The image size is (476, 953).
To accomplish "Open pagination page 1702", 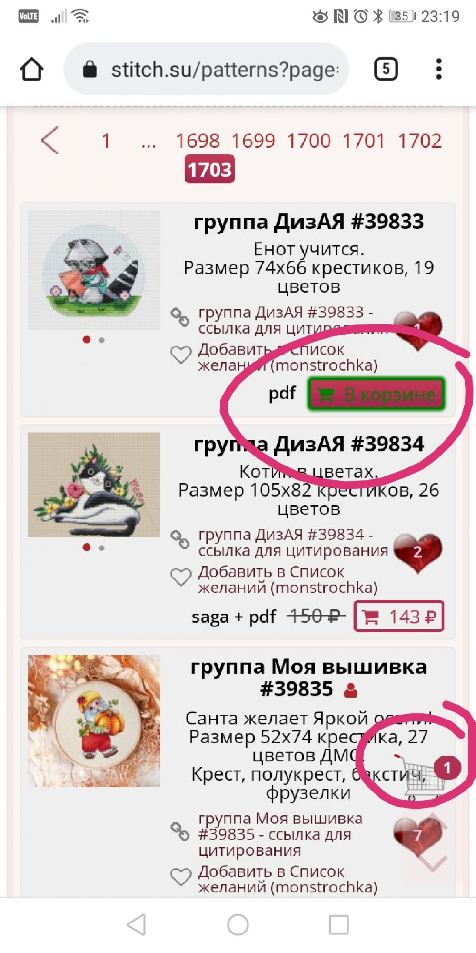I will point(420,141).
